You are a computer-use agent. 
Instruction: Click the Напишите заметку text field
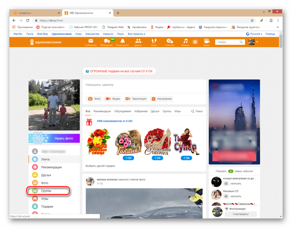tap(144, 85)
